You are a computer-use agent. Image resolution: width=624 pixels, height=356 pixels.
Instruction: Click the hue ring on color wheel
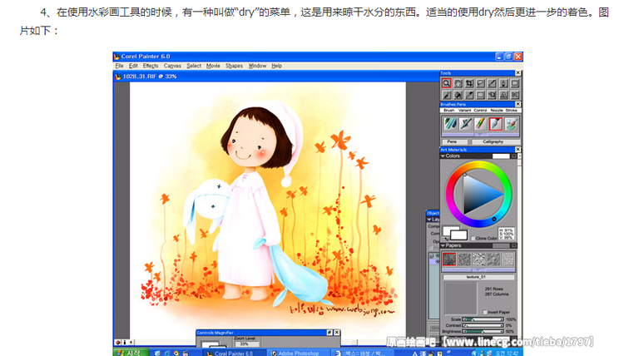tap(478, 165)
